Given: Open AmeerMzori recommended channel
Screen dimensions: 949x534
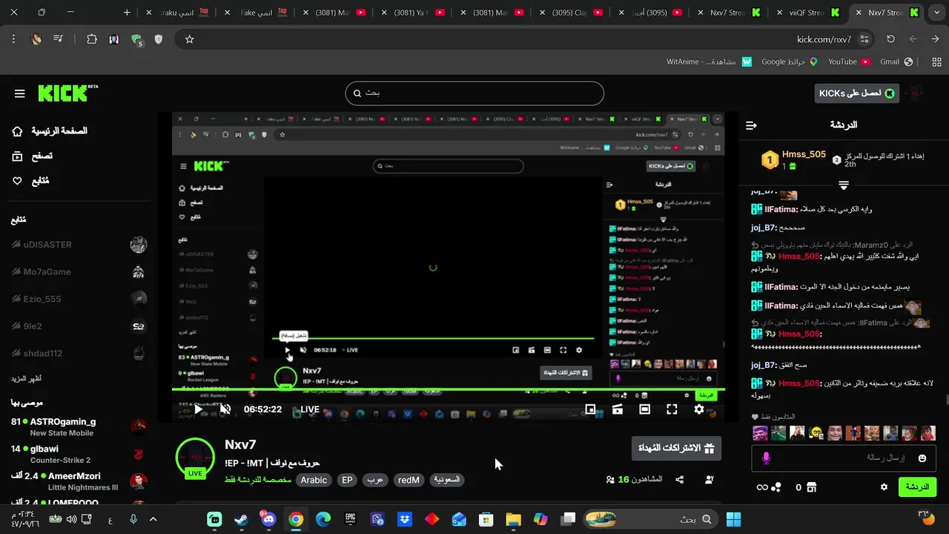Looking at the screenshot, I should tap(79, 481).
